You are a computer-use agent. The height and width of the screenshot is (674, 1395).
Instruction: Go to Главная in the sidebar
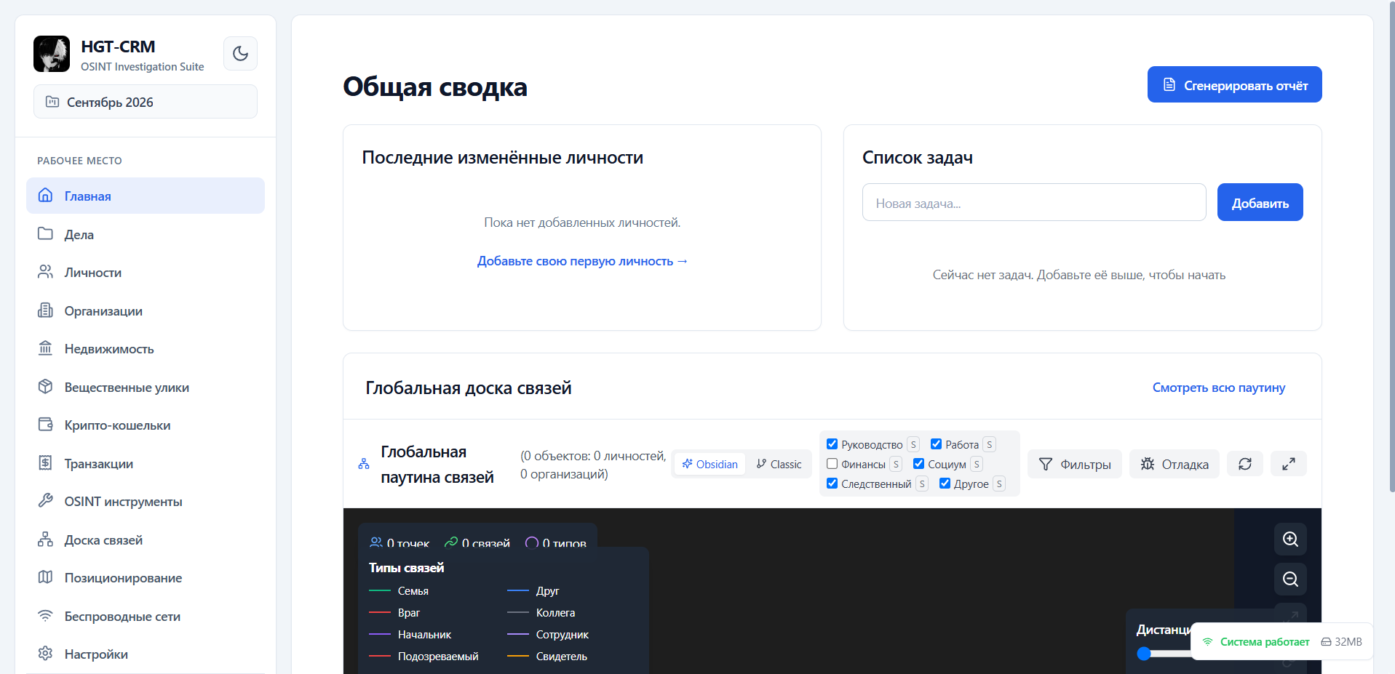click(146, 196)
